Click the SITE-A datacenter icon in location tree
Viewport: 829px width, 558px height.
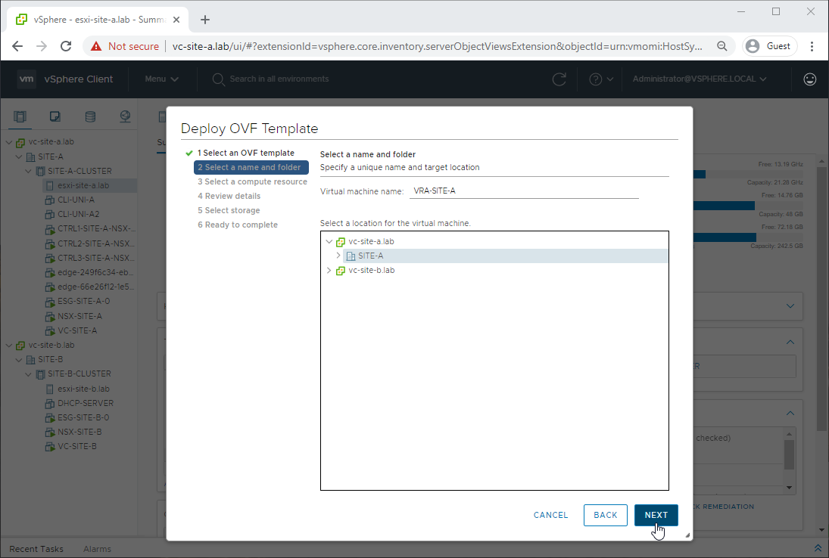(351, 256)
